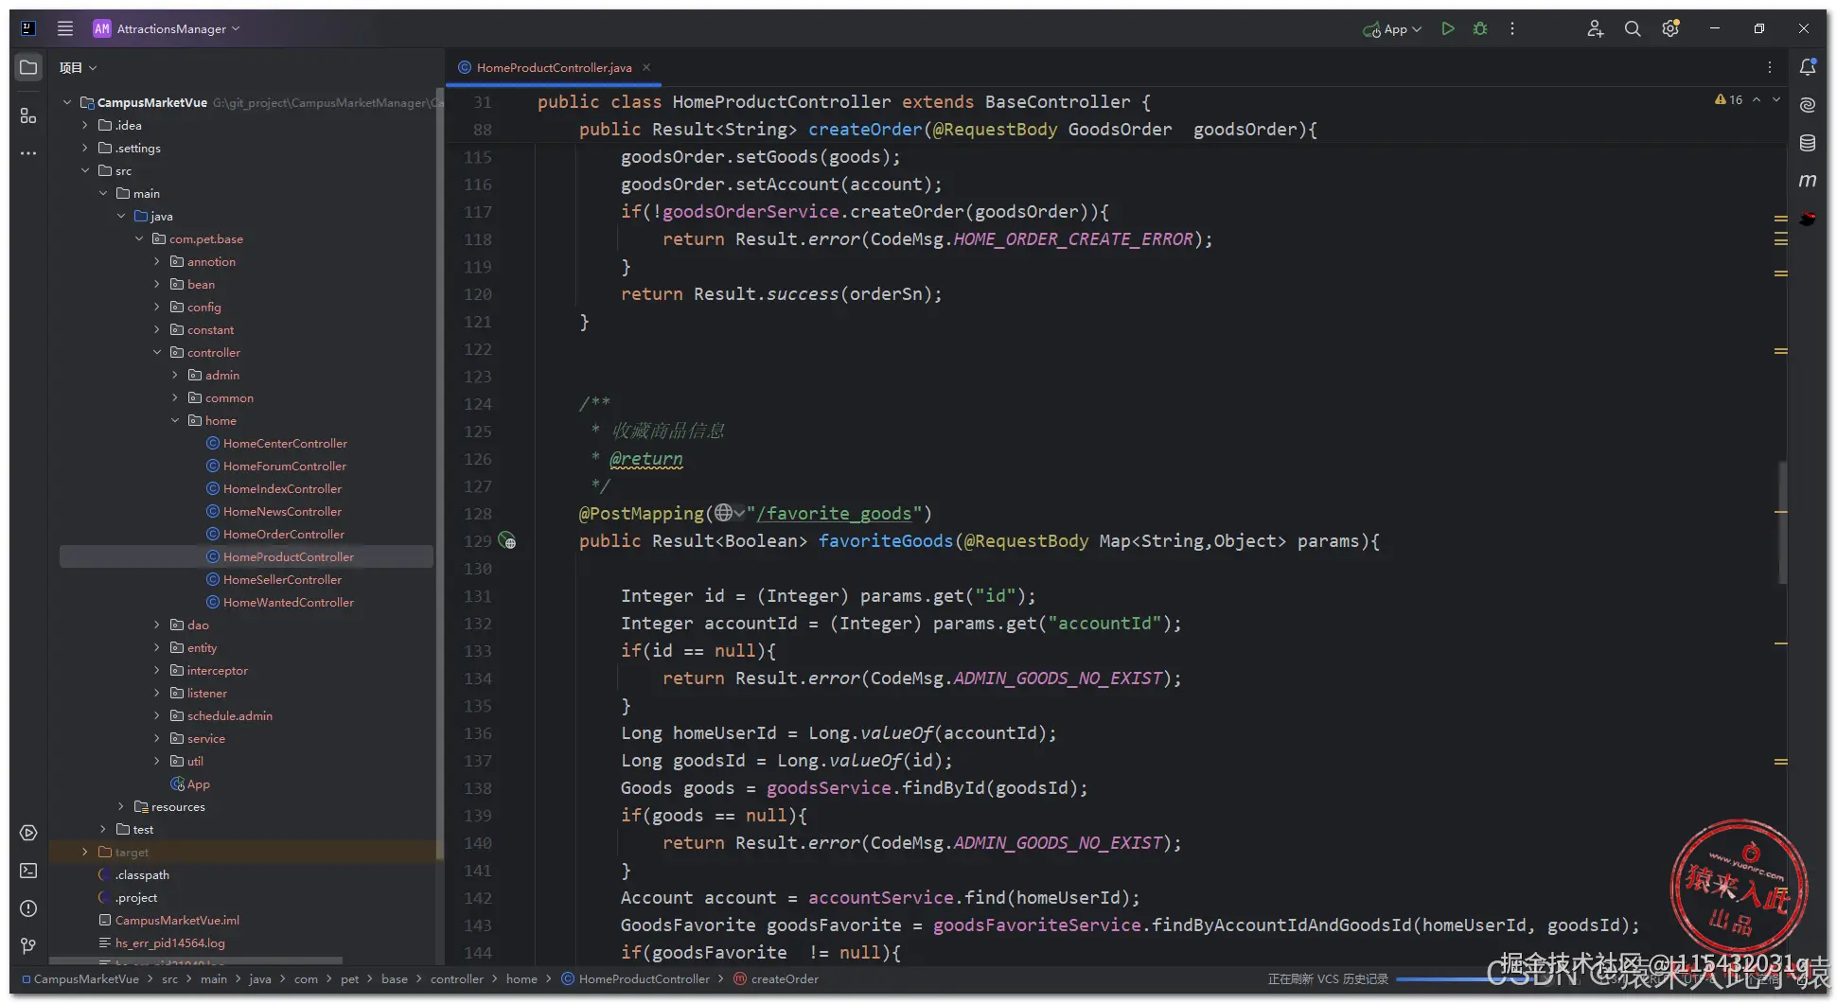Open the More Actions menu beside Debug
1837x1004 pixels.
(x=1512, y=28)
